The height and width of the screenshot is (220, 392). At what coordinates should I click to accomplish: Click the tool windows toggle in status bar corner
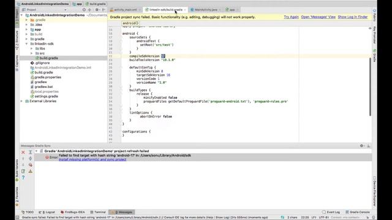17,218
